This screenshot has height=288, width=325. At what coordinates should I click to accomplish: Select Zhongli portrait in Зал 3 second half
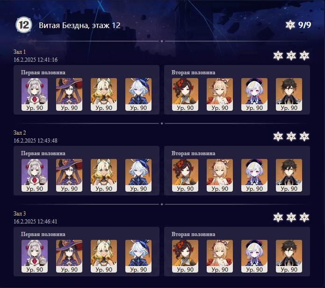(x=289, y=256)
